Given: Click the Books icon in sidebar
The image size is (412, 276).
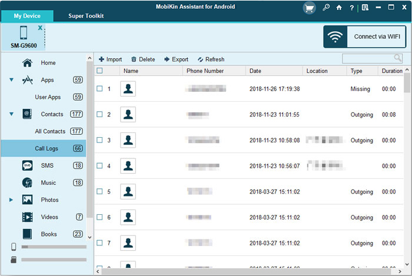Looking at the screenshot, I should click(27, 234).
